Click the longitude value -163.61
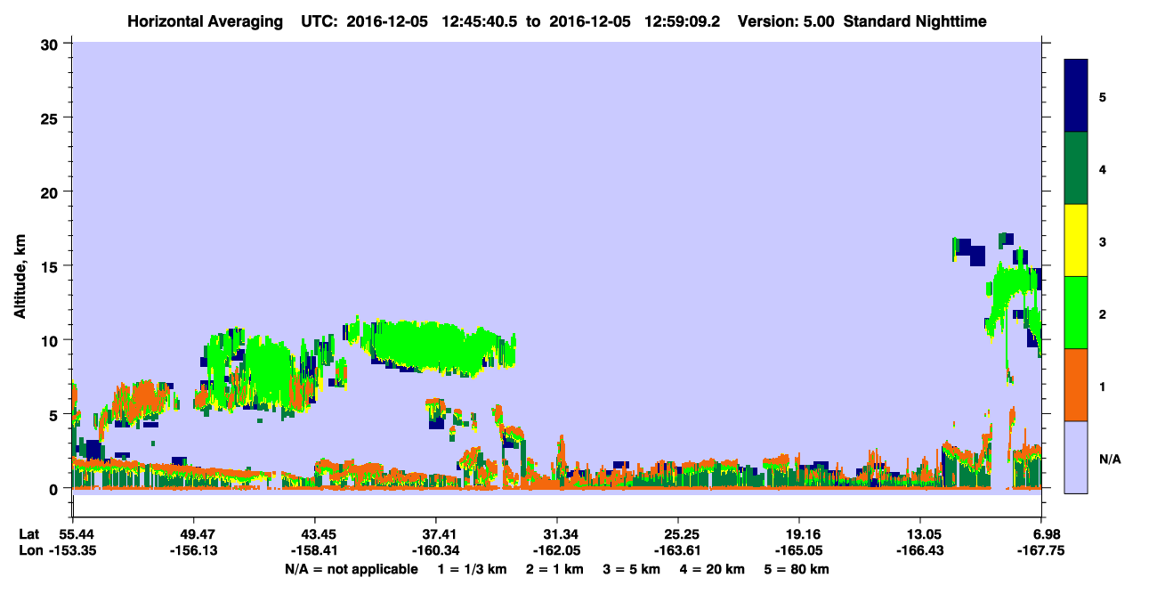This screenshot has width=1157, height=594. click(x=678, y=550)
